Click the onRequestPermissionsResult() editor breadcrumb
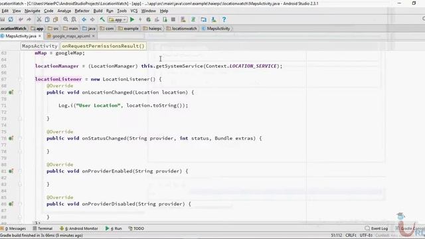The height and width of the screenshot is (239, 425). point(104,46)
